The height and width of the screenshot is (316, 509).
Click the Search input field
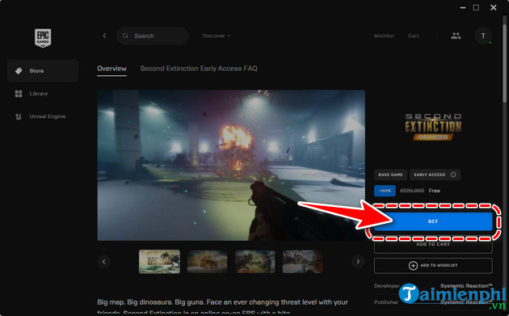point(153,36)
